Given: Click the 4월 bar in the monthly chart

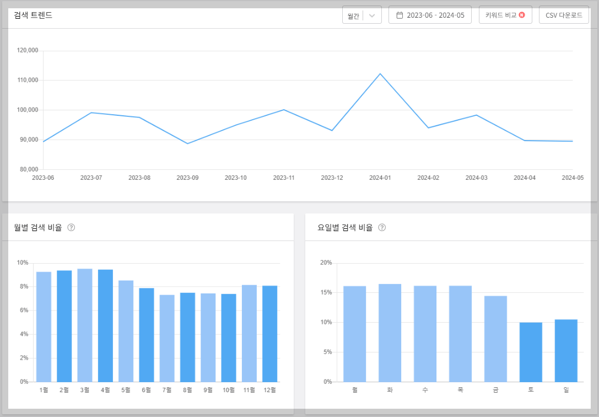Looking at the screenshot, I should [105, 325].
